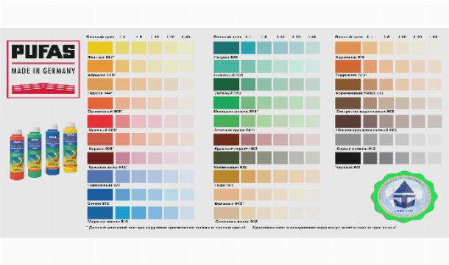Pick the bright orange full-tone swatch
Viewport: 449px width, 265px height.
(100, 103)
